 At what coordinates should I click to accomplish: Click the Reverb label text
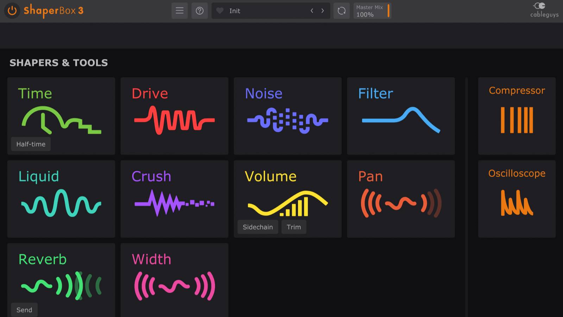tap(43, 259)
